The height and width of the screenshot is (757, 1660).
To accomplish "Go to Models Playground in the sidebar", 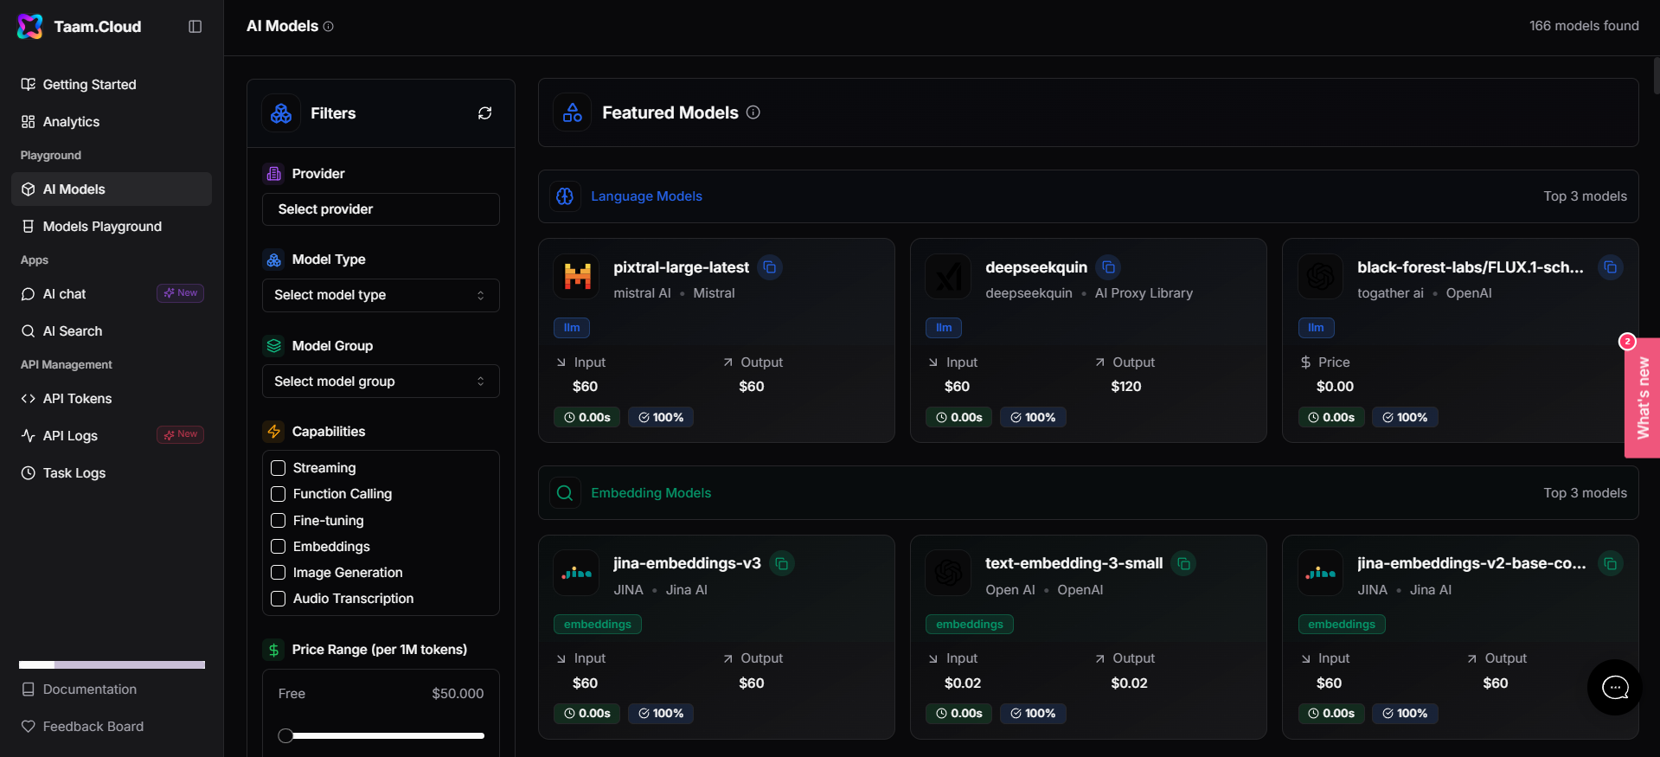I will coord(102,227).
